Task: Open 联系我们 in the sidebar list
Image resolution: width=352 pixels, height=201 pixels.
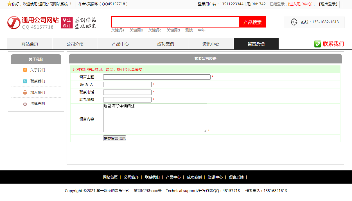Action: click(x=38, y=81)
